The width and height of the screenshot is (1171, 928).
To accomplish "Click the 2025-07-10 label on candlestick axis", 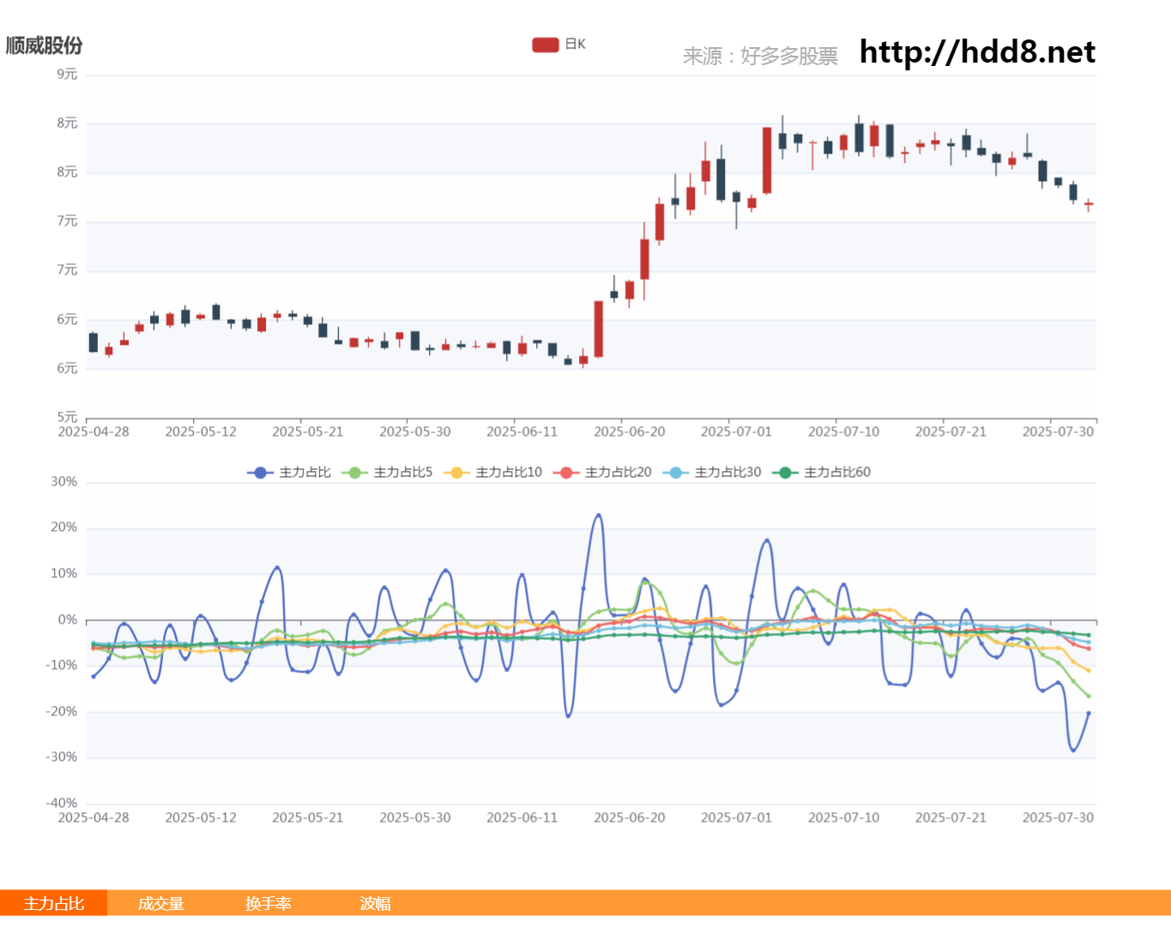I will pyautogui.click(x=843, y=431).
